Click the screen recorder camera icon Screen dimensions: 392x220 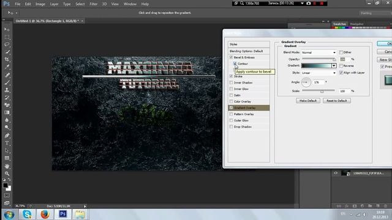[308, 4]
